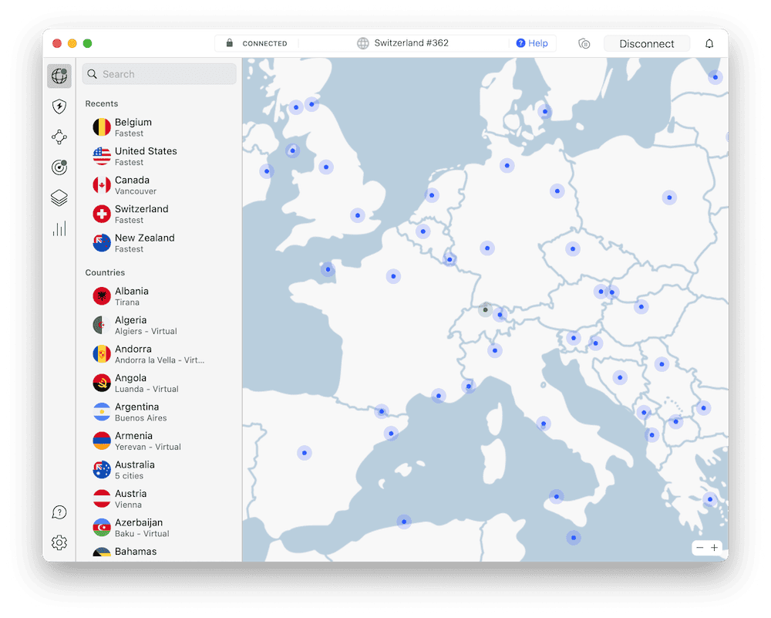
Task: Select the United States flag in Recents
Action: tap(102, 156)
